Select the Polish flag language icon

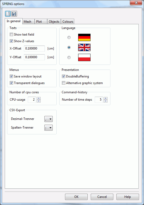84,57
